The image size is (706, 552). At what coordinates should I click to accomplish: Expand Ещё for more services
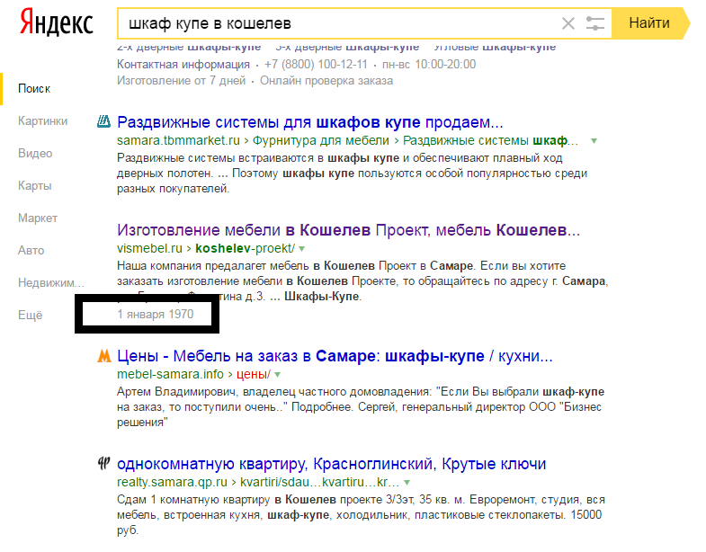point(31,316)
